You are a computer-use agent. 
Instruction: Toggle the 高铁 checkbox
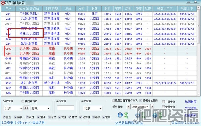coord(93,117)
